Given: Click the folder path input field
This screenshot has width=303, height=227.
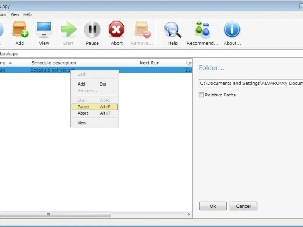Looking at the screenshot, I should tap(251, 83).
